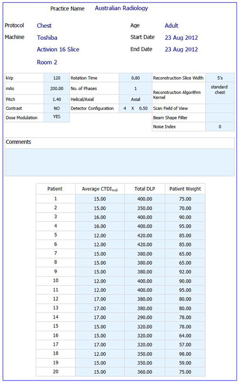
Task: Click patient 5 Total DLP value 420.00
Action: click(x=144, y=236)
